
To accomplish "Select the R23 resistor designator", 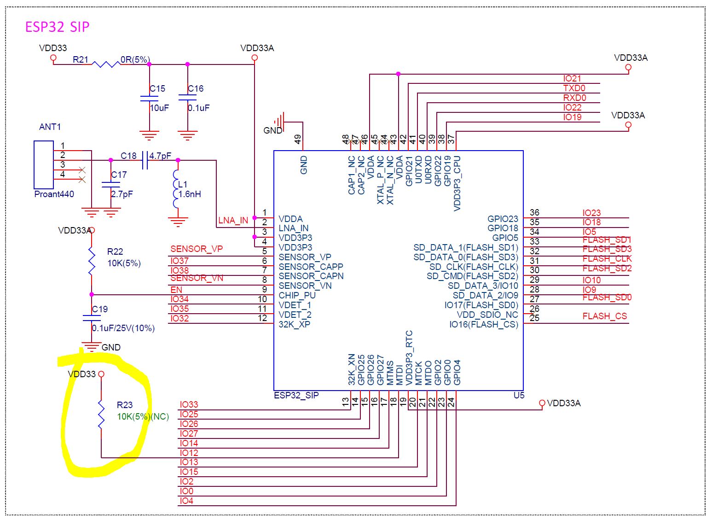I will point(125,405).
